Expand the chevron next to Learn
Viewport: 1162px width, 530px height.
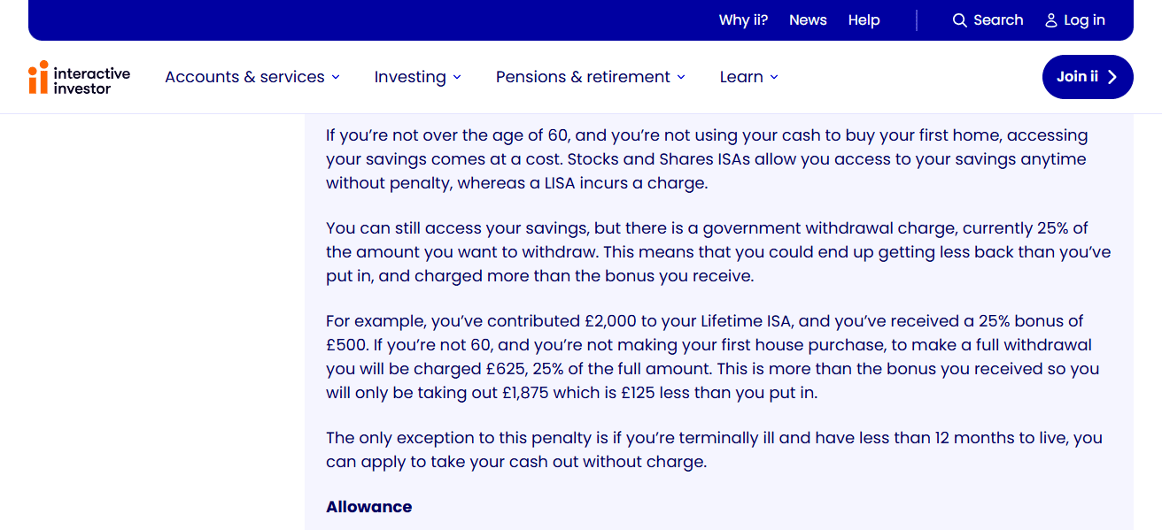coord(774,78)
